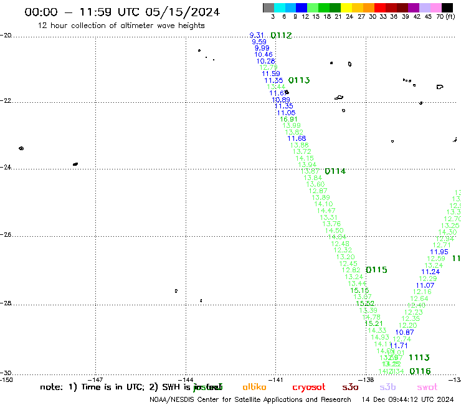Click the cyan swatch in the wave height legend
The height and width of the screenshot is (405, 461).
280,7
